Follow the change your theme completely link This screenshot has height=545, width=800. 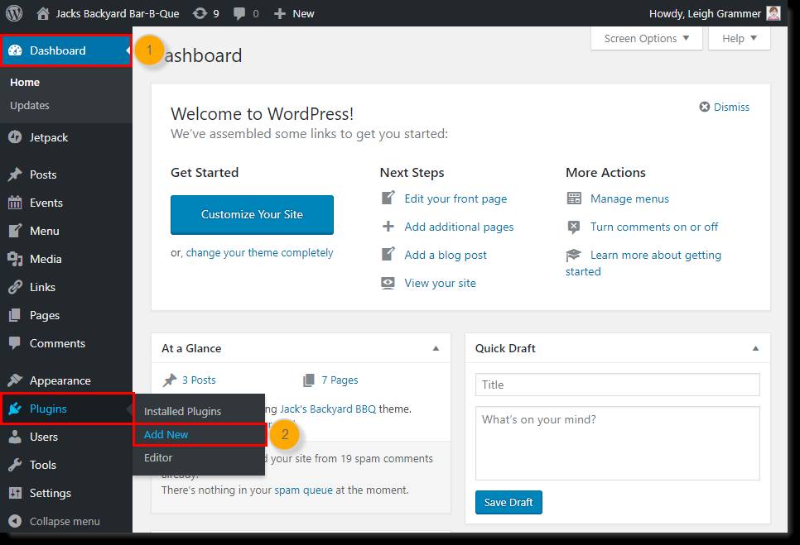coord(260,253)
